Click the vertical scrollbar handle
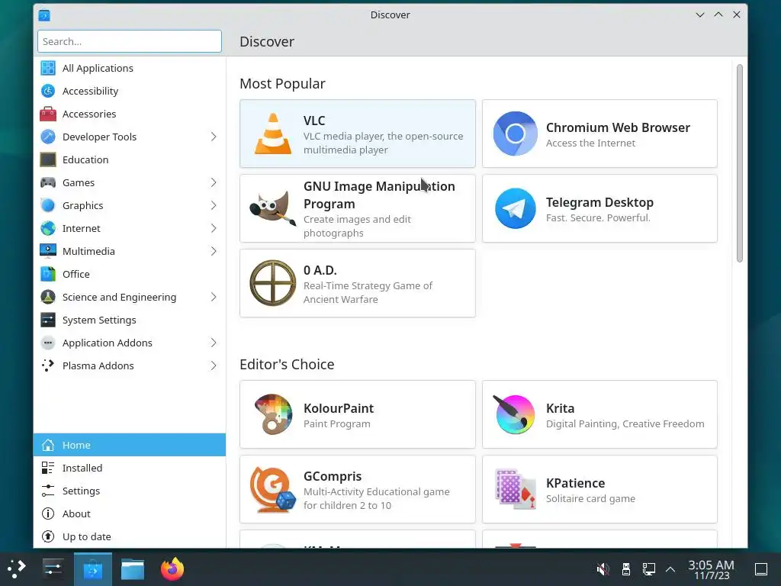Screen dimensions: 781x586 (x=740, y=163)
